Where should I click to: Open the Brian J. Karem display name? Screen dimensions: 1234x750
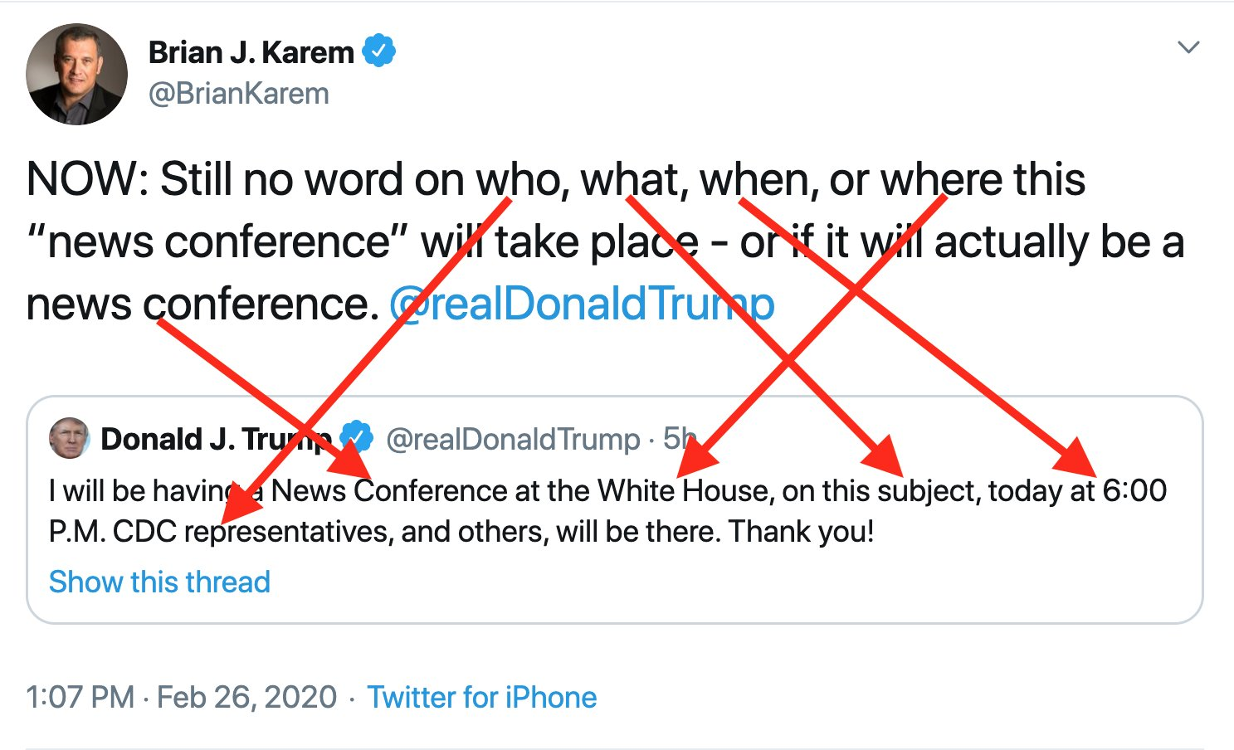[251, 52]
